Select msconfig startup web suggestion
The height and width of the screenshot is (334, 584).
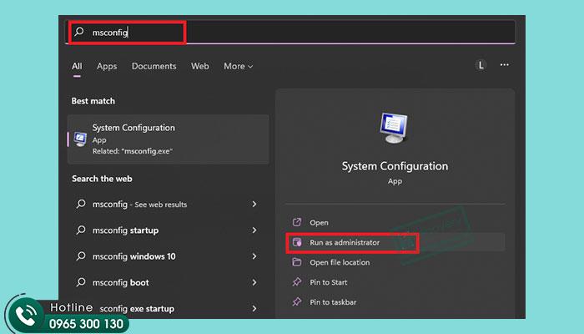click(169, 230)
